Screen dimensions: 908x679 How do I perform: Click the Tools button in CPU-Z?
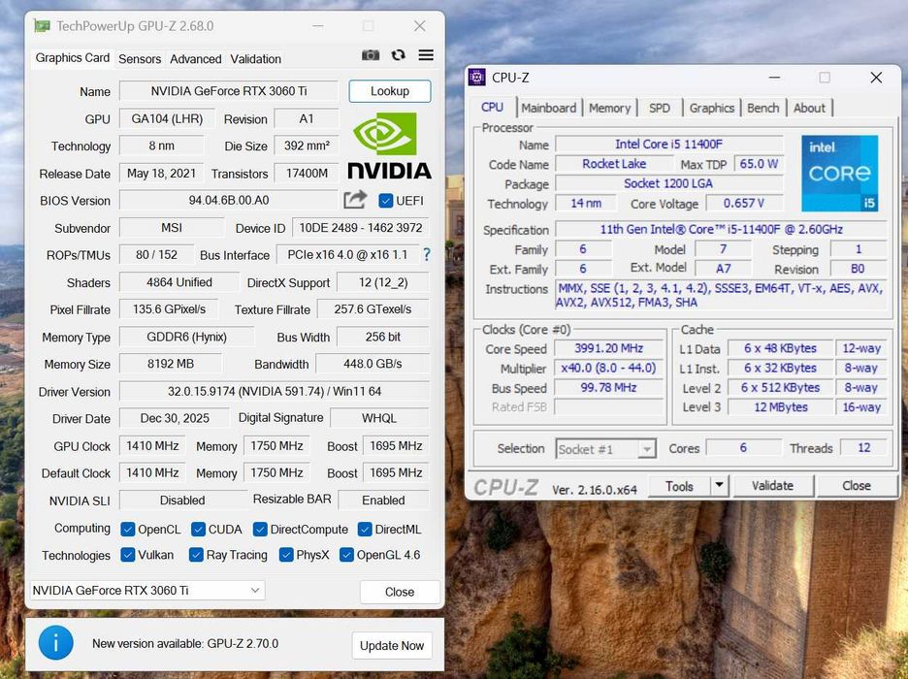tap(679, 486)
